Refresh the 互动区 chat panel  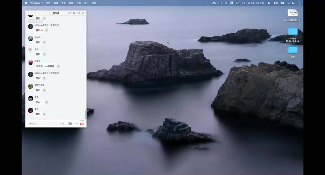[70, 13]
